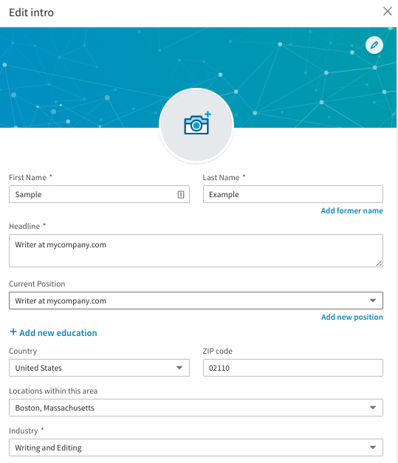This screenshot has height=463, width=398.
Task: Click the Last Name field containing Example
Action: (x=293, y=194)
